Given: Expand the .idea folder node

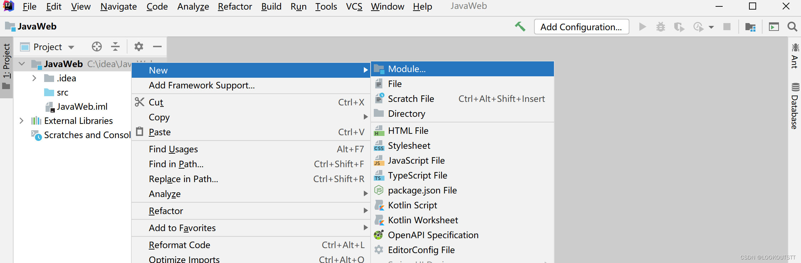Looking at the screenshot, I should click(35, 78).
